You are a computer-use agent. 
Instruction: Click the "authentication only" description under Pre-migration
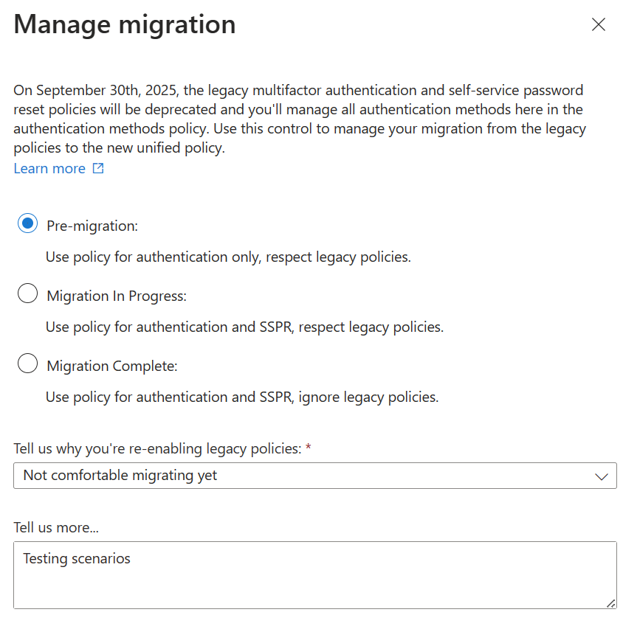(x=228, y=257)
